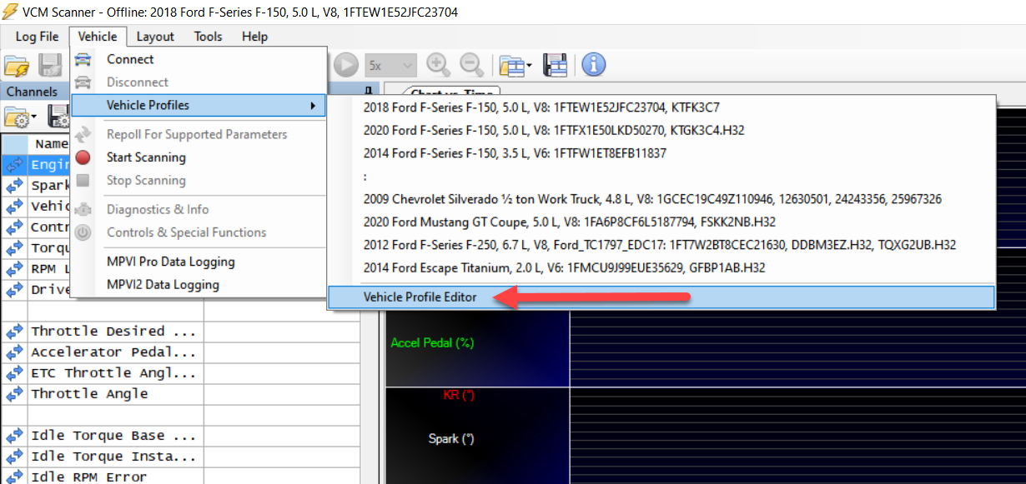Zoom in on the chart display
Screen dimensions: 1026x484
click(x=437, y=64)
